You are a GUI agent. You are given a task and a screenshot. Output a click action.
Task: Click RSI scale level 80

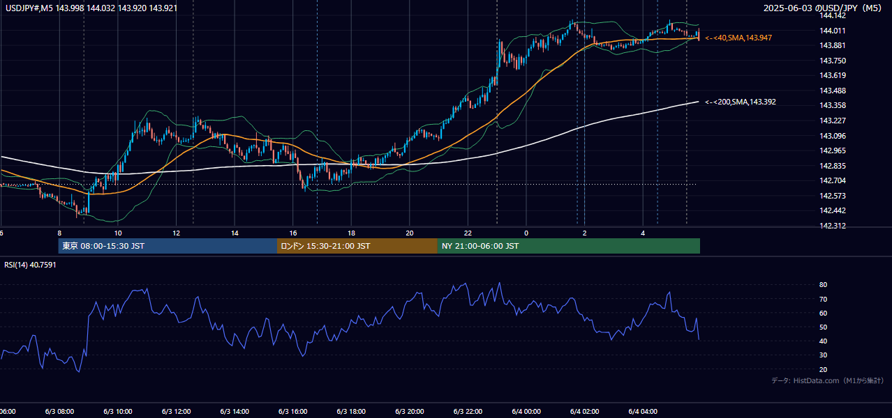[824, 285]
